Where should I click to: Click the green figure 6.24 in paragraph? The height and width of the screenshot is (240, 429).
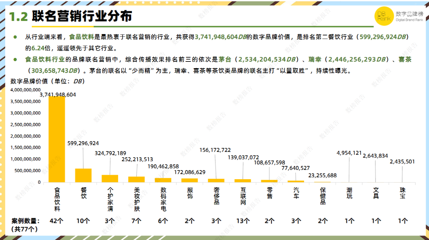(x=38, y=49)
